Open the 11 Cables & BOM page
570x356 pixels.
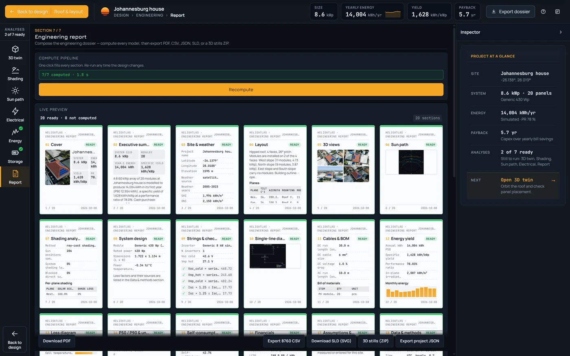click(x=343, y=264)
